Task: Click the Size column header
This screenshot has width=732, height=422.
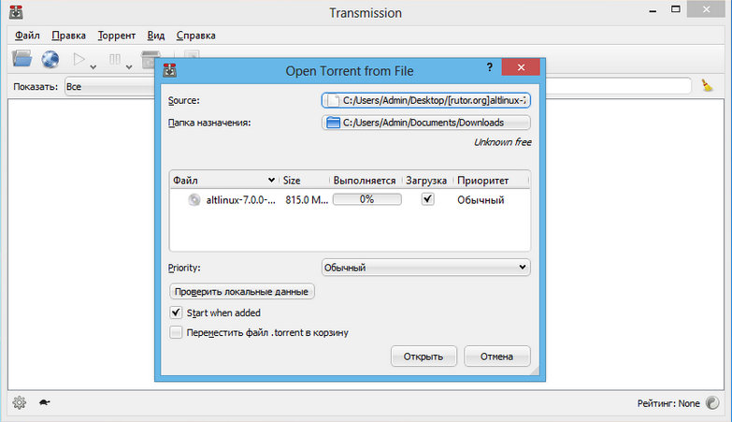Action: 305,181
